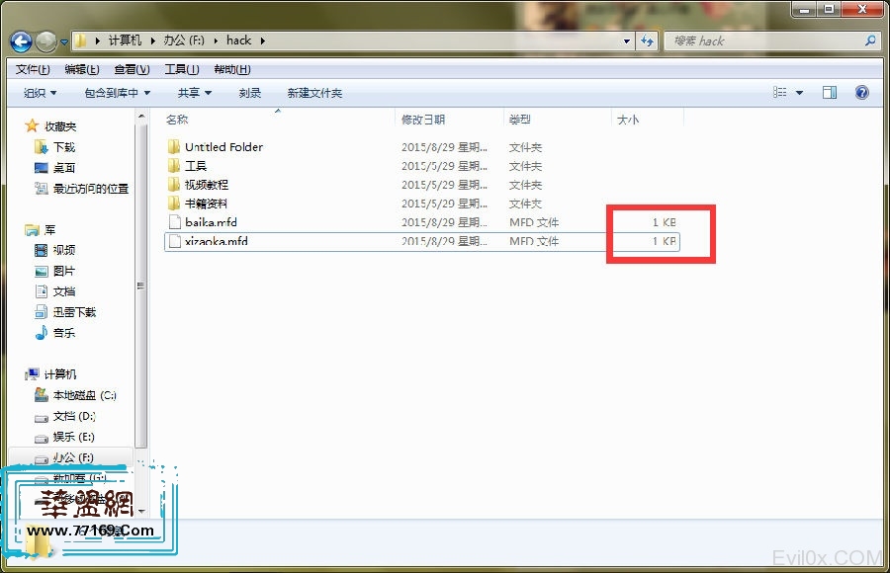Open the help question mark icon
The height and width of the screenshot is (573, 890).
tap(861, 93)
